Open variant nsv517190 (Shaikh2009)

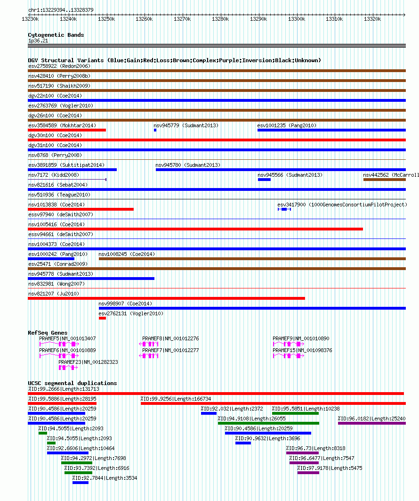(59, 86)
